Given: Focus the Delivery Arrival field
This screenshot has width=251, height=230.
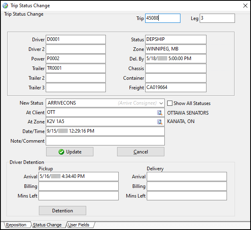Looking at the screenshot, I should click(x=186, y=176).
